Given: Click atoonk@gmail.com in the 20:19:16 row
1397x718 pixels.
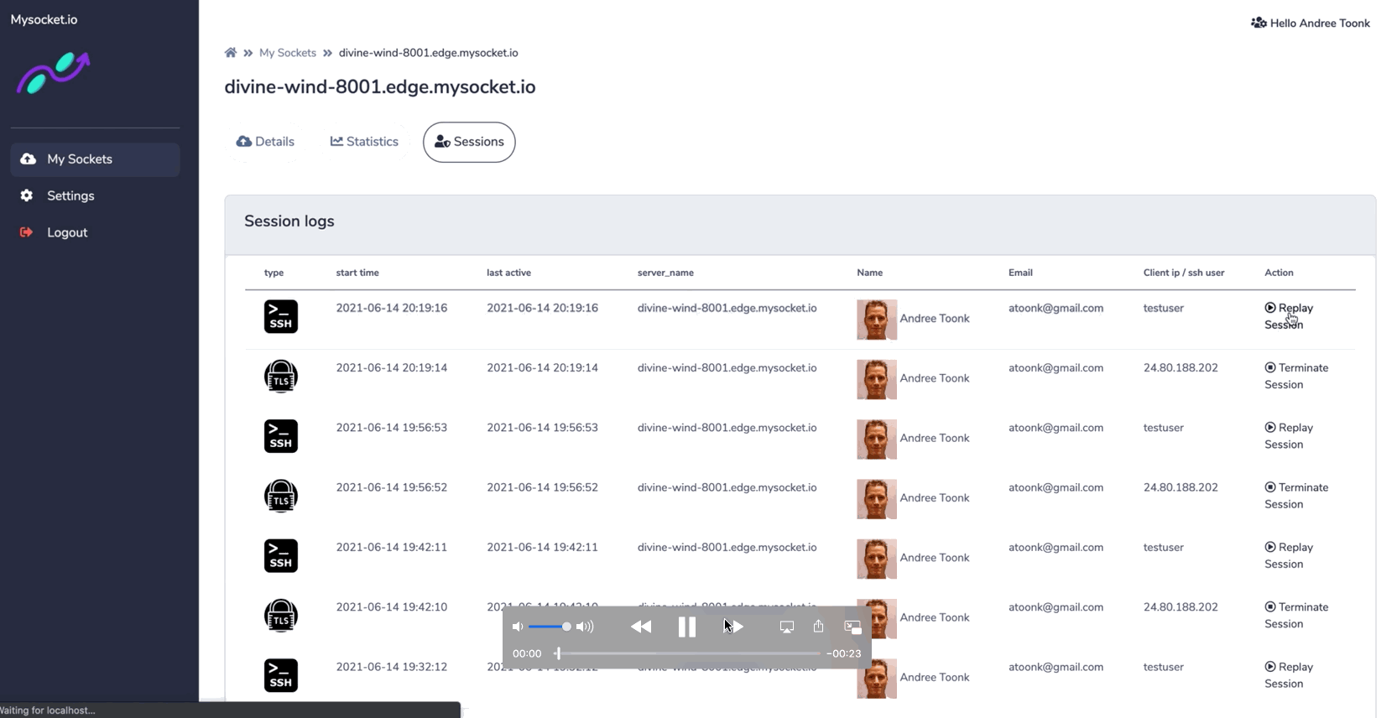Looking at the screenshot, I should click(x=1056, y=308).
